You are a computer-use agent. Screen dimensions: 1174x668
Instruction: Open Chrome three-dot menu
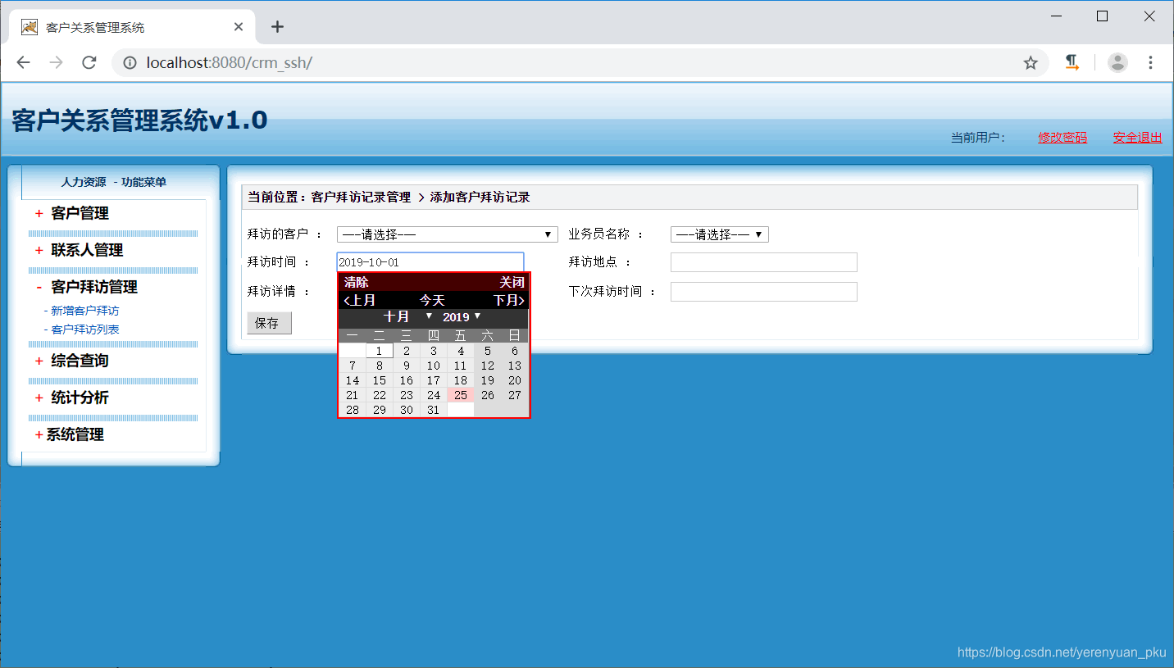point(1151,63)
